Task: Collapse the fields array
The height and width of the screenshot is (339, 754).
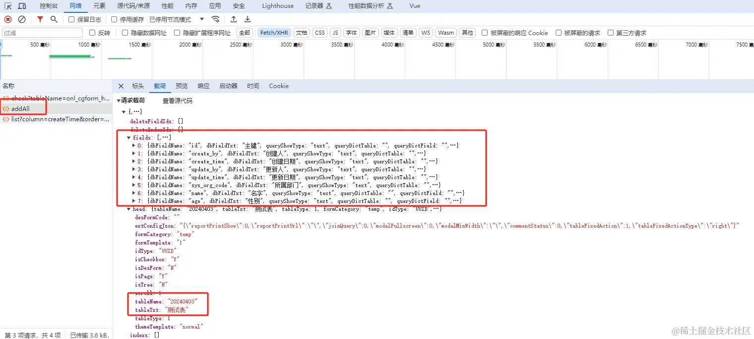Action: click(x=129, y=138)
